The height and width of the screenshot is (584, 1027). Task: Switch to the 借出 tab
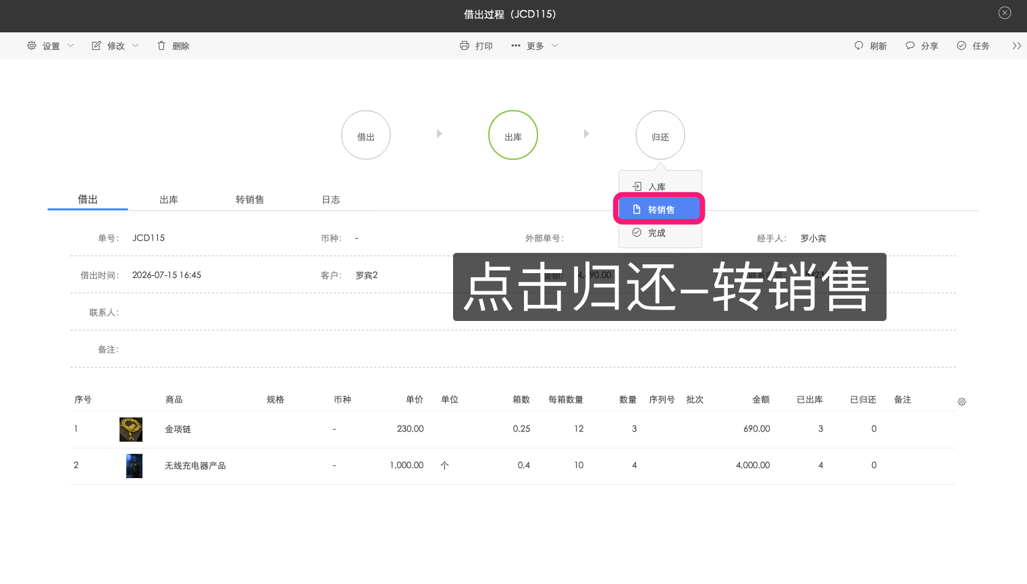[x=88, y=199]
